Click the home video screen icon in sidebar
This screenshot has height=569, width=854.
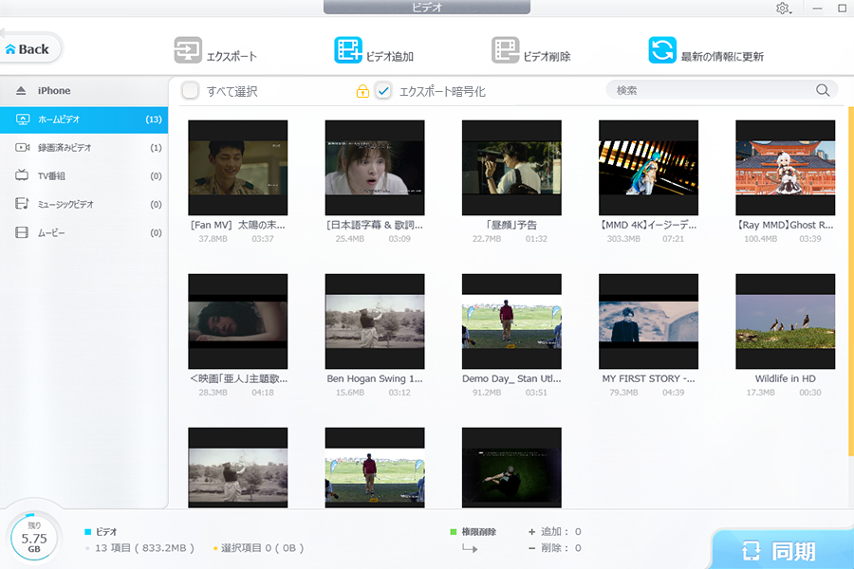[23, 119]
